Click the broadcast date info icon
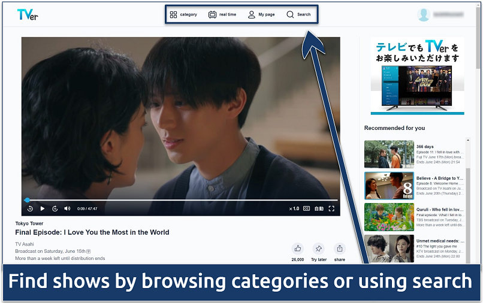The width and height of the screenshot is (483, 303). (x=89, y=252)
